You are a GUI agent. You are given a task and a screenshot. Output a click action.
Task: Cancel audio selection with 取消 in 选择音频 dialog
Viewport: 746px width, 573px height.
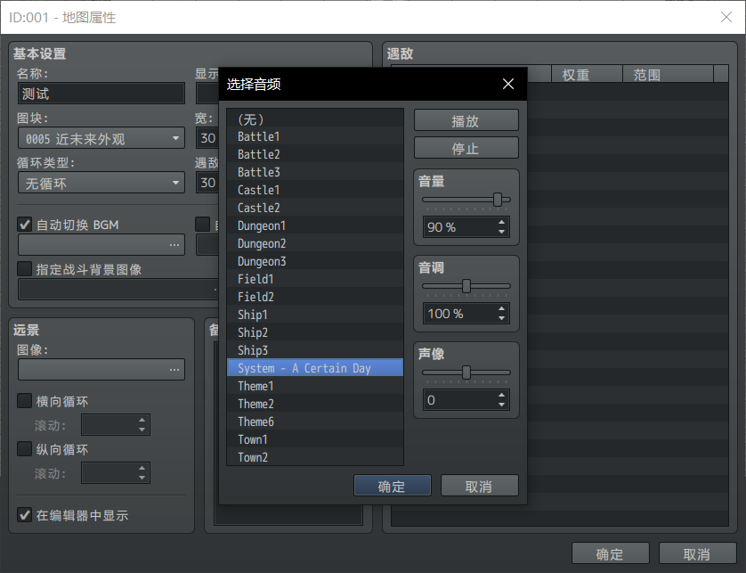click(479, 486)
